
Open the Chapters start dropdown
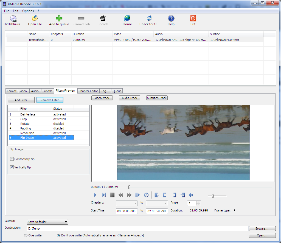pyautogui.click(x=127, y=203)
